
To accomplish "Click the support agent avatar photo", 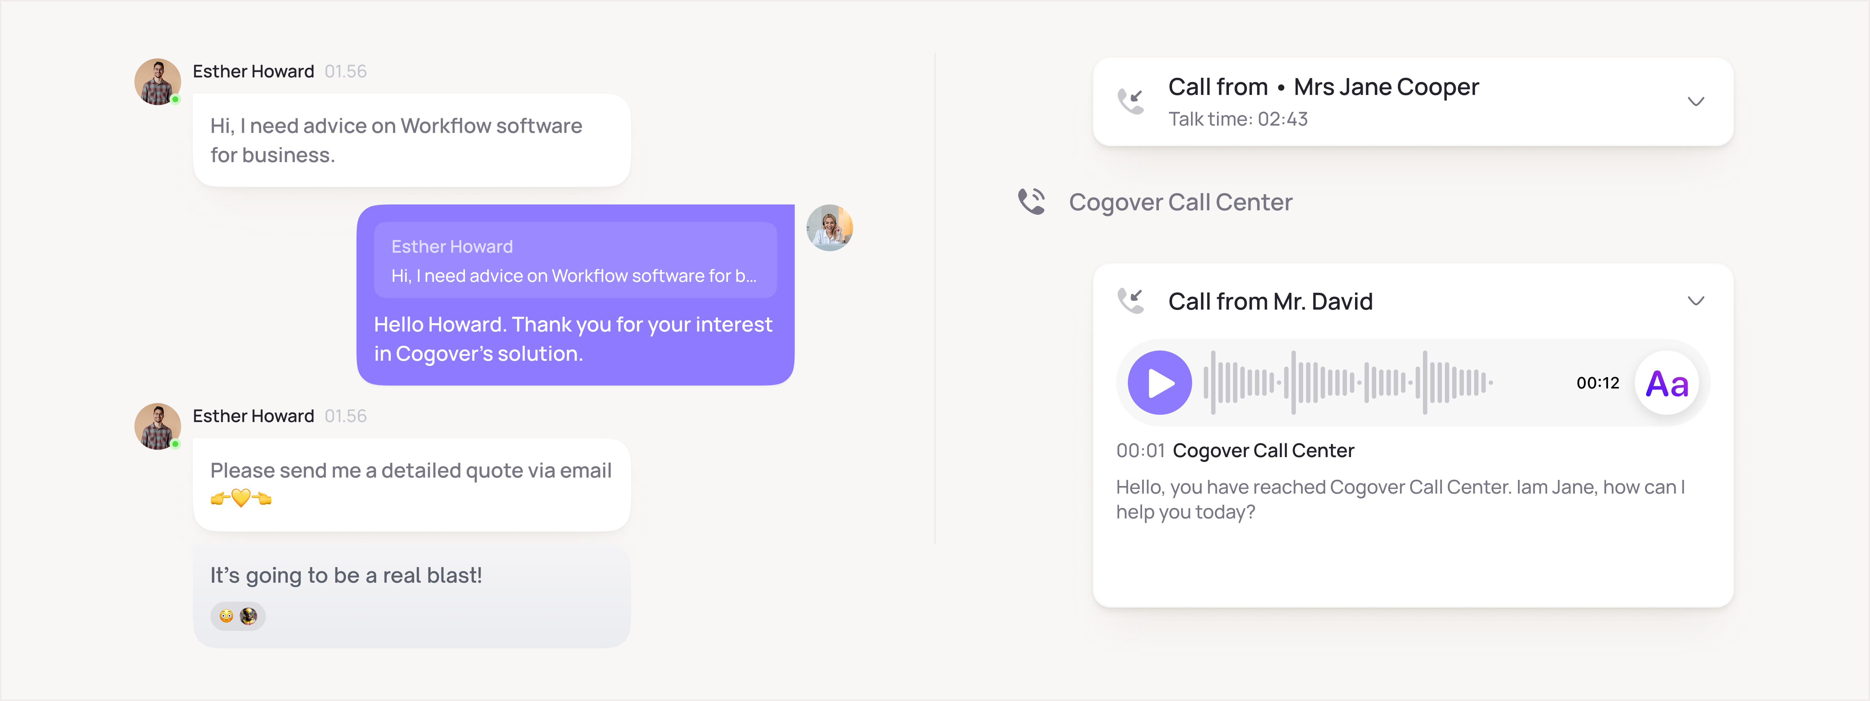I will click(829, 228).
